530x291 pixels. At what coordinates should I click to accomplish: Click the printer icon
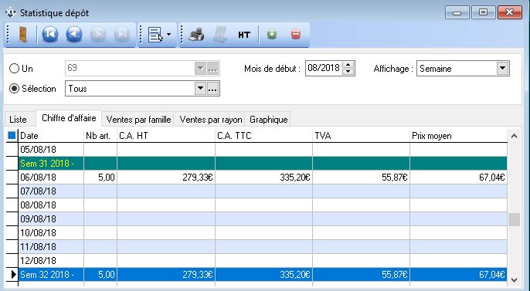pyautogui.click(x=196, y=35)
